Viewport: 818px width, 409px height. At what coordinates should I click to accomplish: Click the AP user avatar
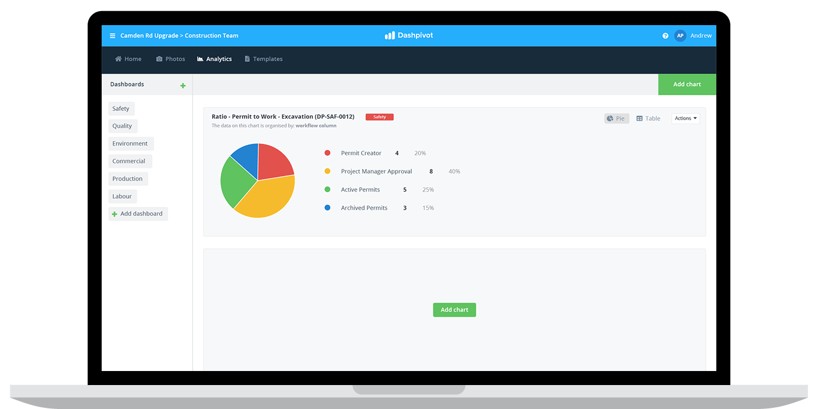pyautogui.click(x=680, y=36)
